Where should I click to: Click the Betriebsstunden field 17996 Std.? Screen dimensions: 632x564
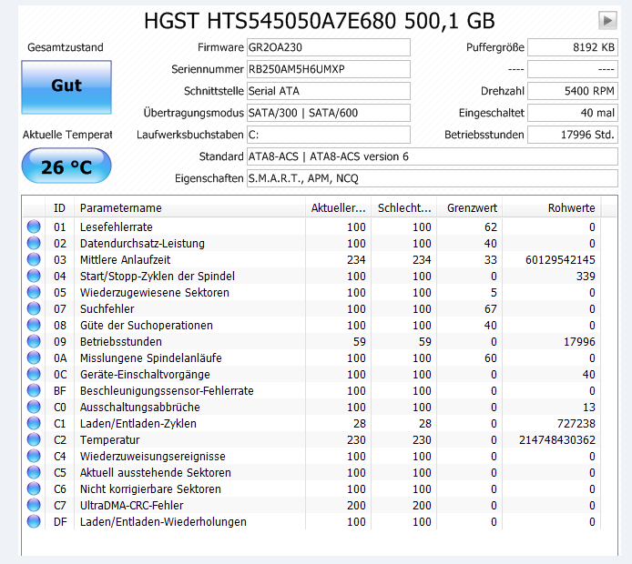click(573, 135)
